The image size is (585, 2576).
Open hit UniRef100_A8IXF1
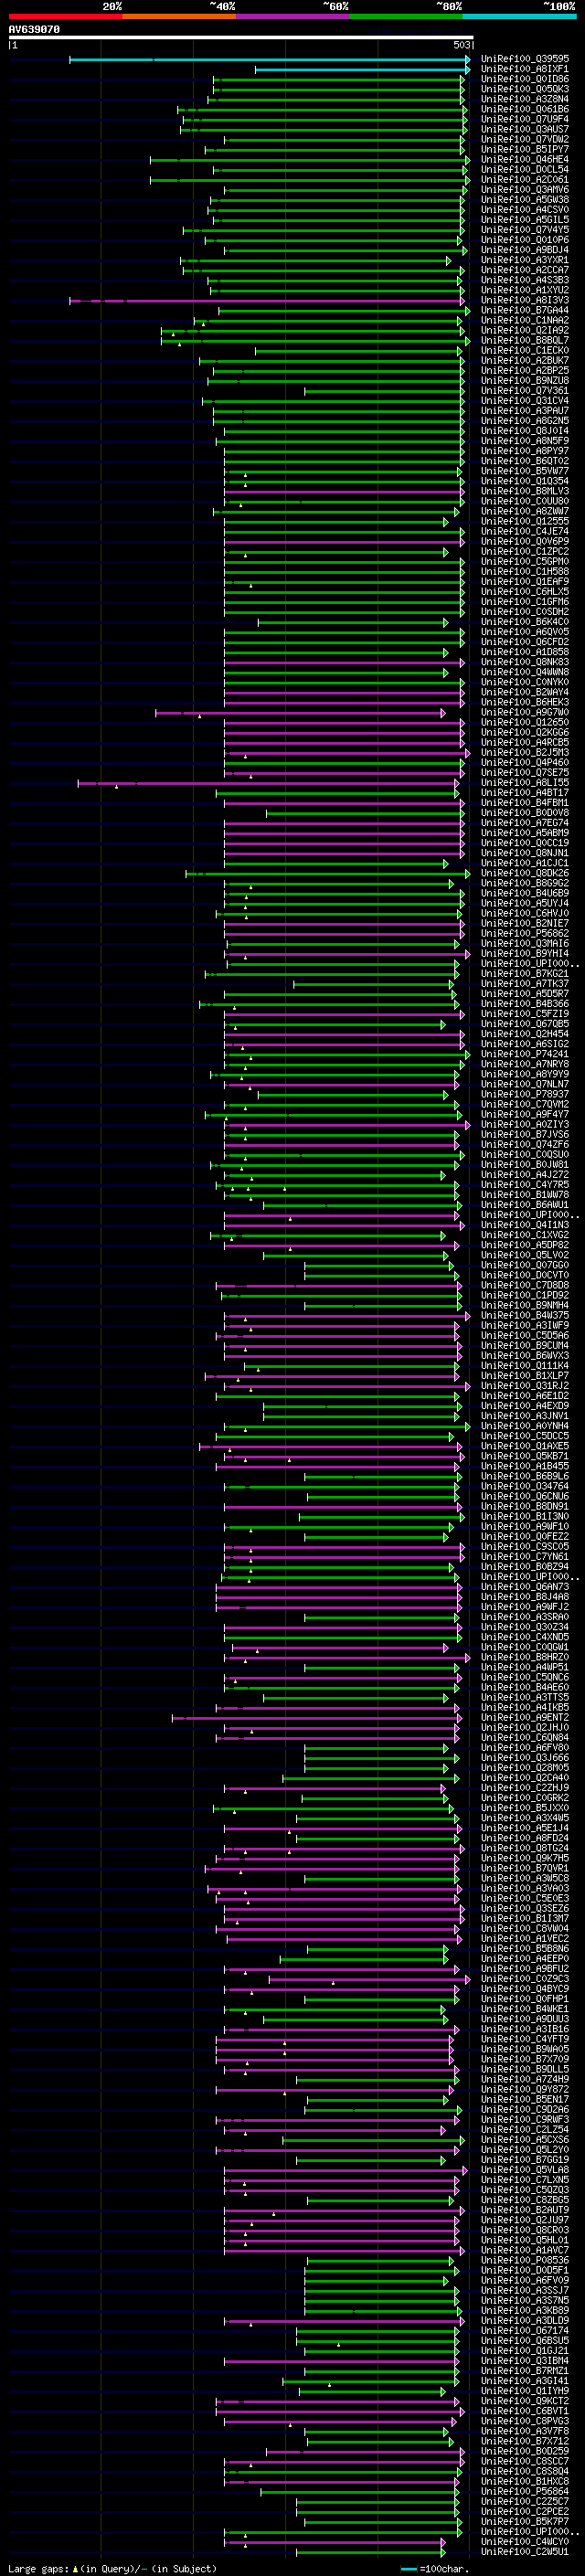pyautogui.click(x=525, y=69)
